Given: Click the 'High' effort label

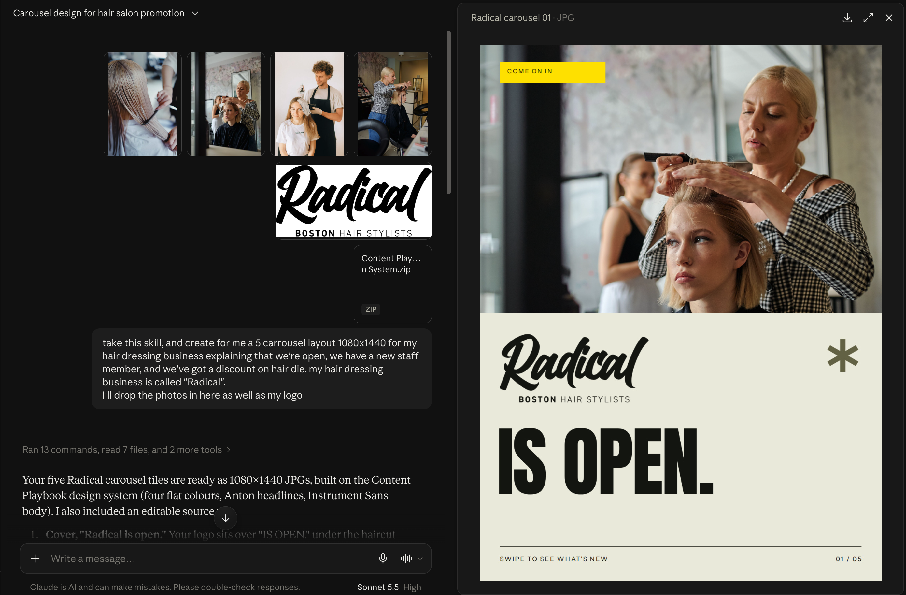Looking at the screenshot, I should click(x=412, y=587).
